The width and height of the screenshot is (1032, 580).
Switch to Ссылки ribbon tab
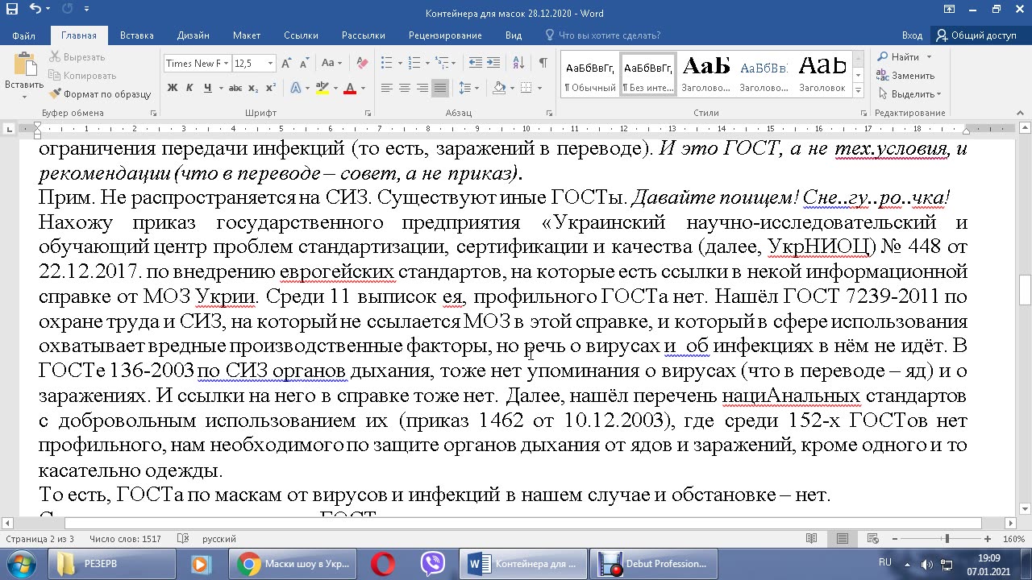click(x=301, y=35)
